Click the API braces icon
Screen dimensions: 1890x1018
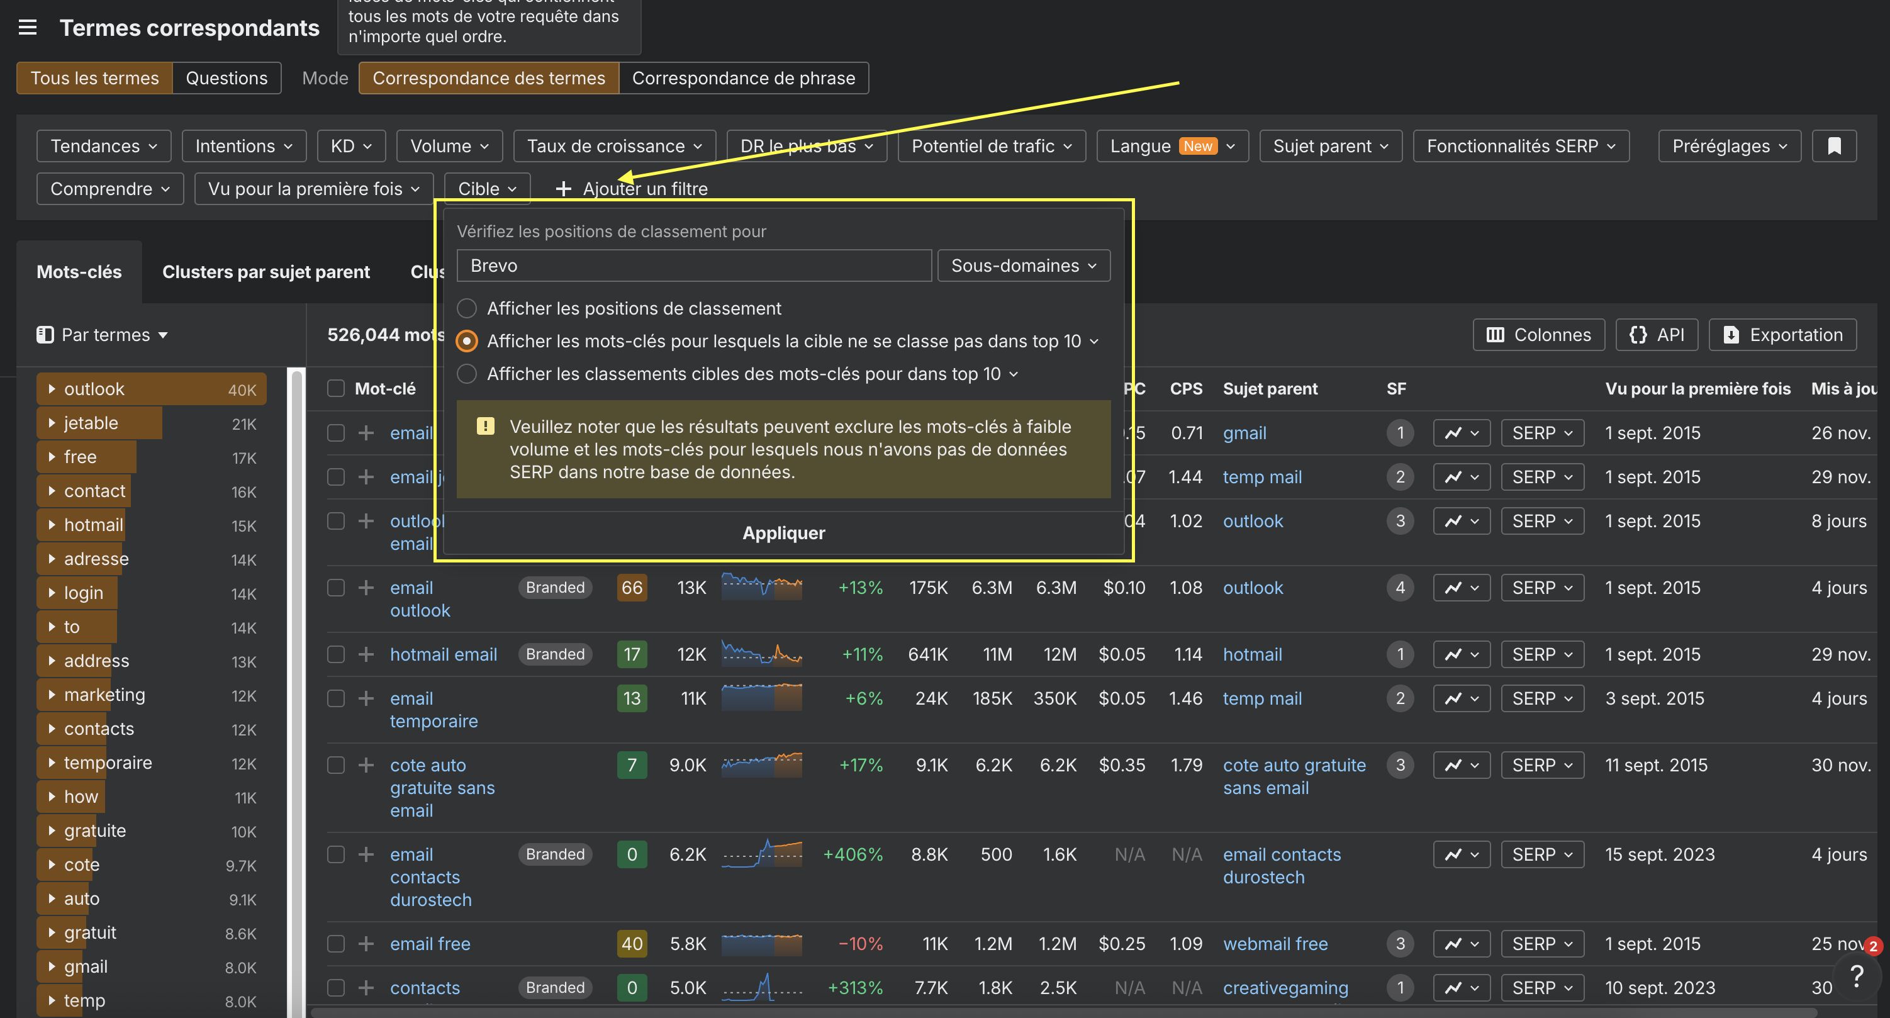(1637, 335)
